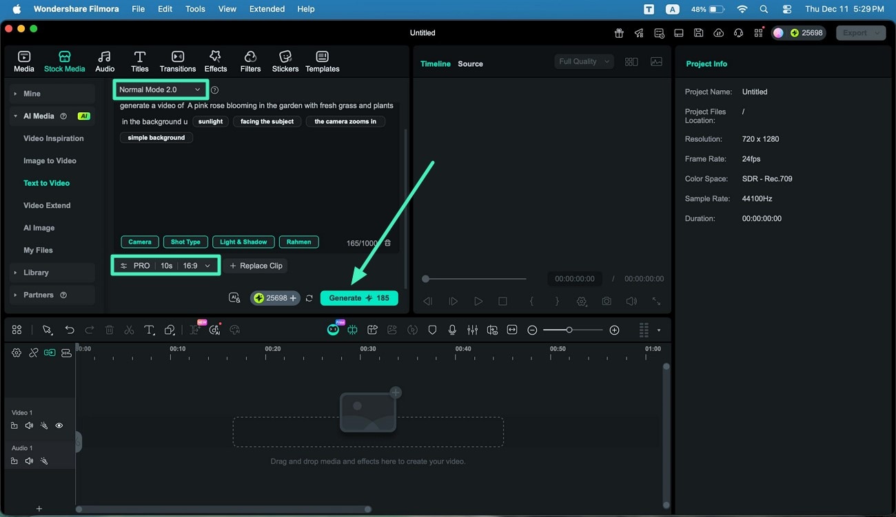Toggle the timeline auto ripple icon

click(x=50, y=352)
